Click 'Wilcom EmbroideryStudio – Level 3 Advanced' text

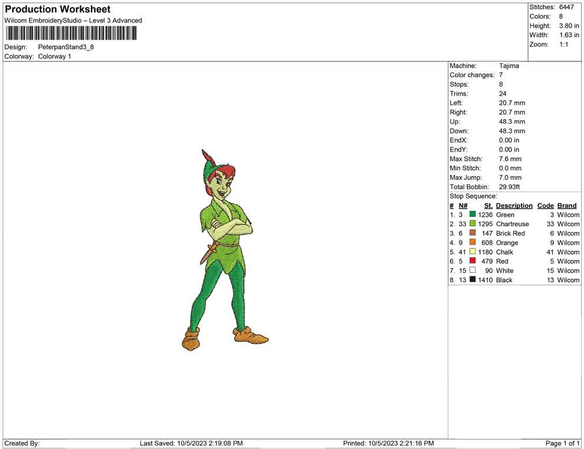[x=73, y=21]
